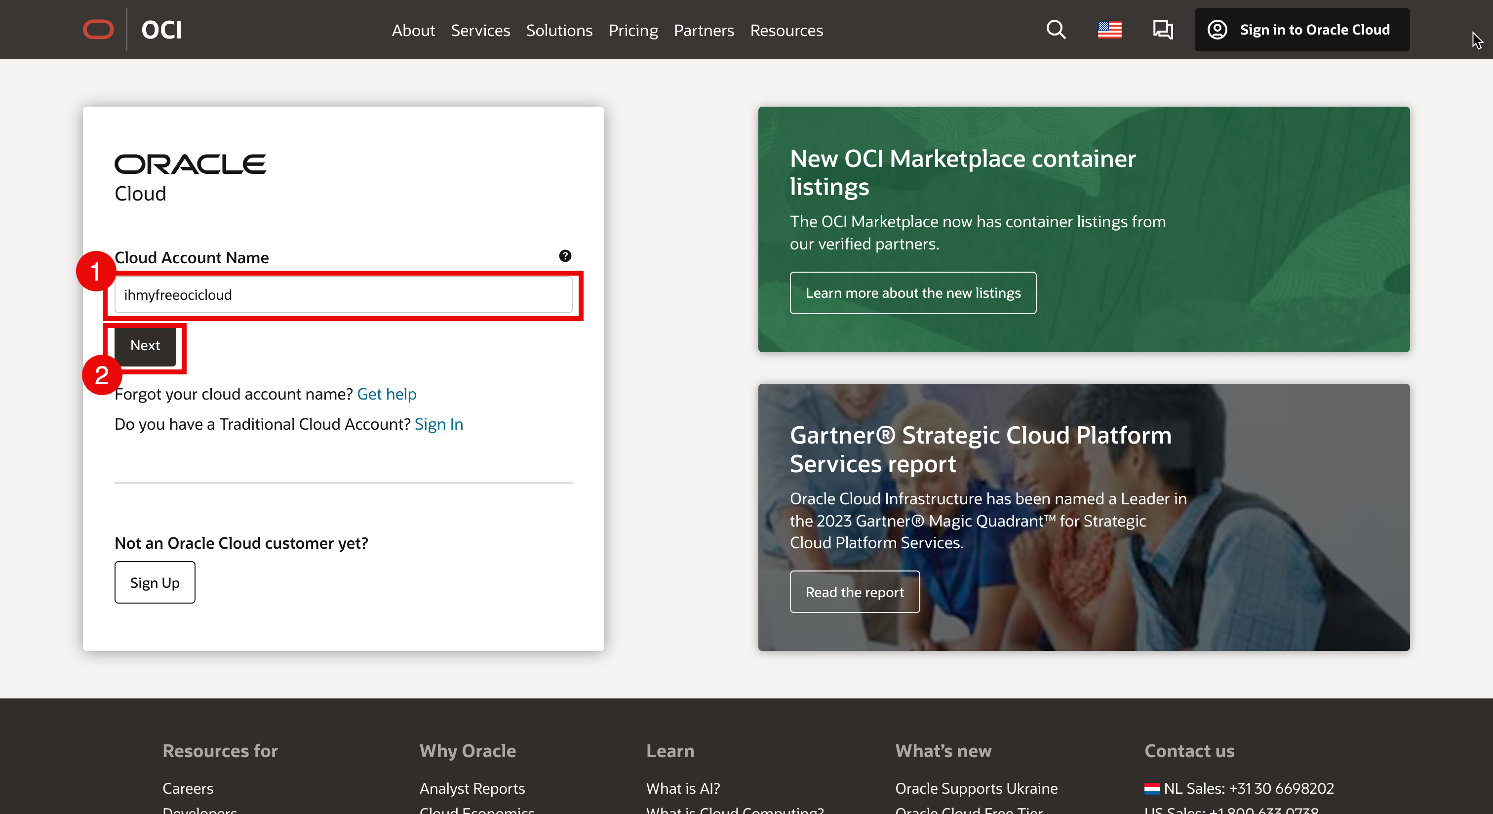Click Learn more about the new listings
The width and height of the screenshot is (1493, 814).
click(912, 293)
